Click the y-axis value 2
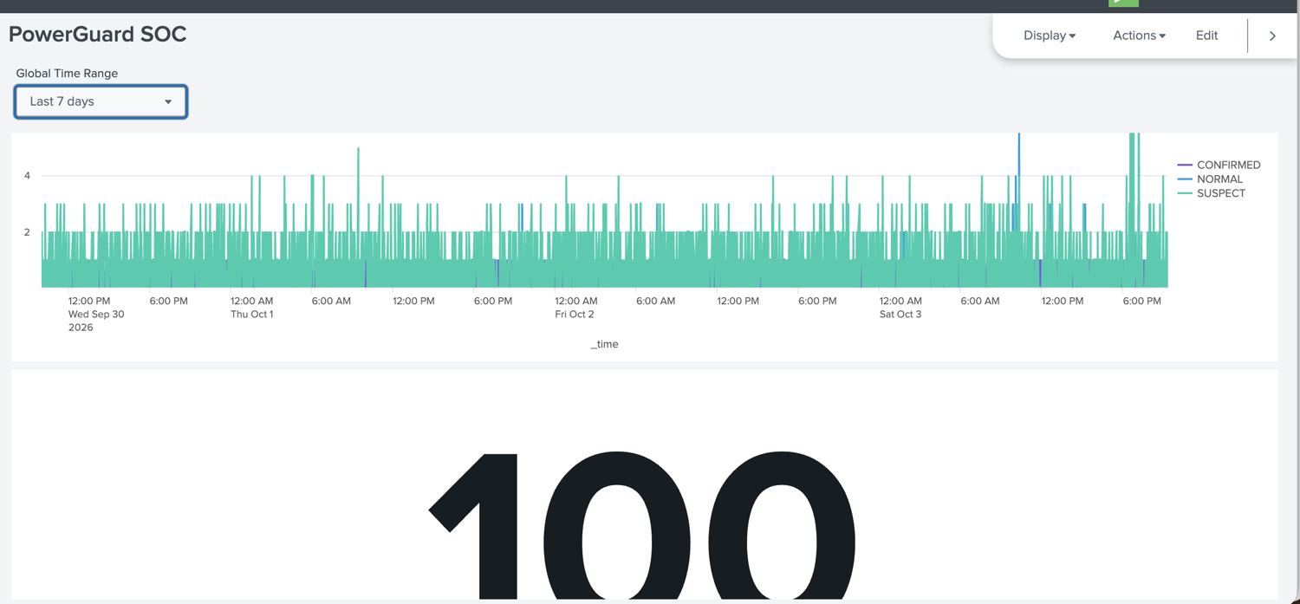The width and height of the screenshot is (1300, 604). point(27,232)
